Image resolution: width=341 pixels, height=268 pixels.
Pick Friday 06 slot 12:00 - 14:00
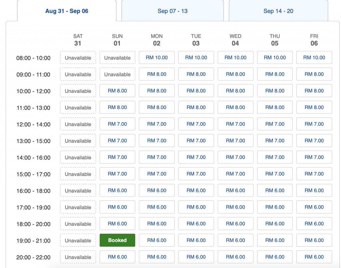314,124
